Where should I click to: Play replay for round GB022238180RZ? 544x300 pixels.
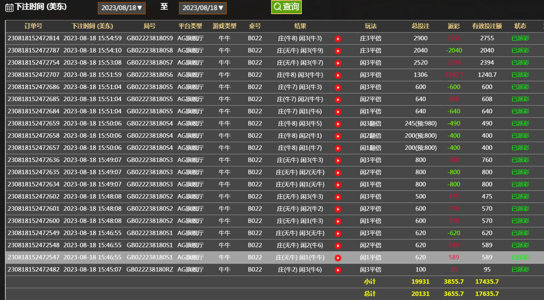pyautogui.click(x=338, y=270)
